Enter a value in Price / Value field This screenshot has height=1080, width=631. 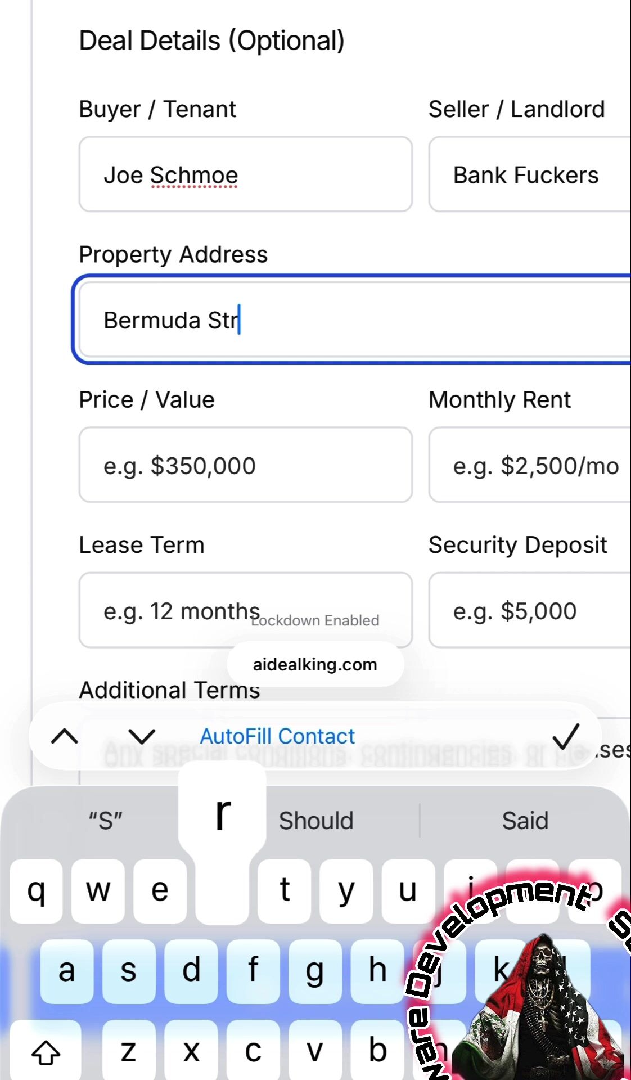(246, 465)
